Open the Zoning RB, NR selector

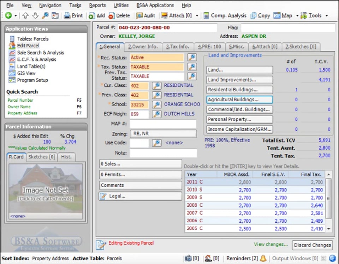163,134
